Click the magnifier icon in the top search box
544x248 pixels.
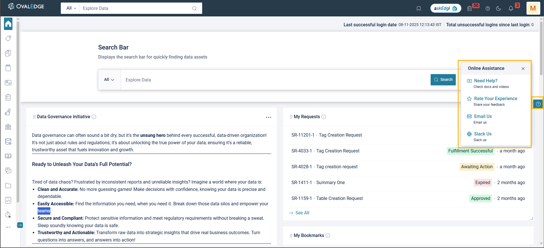tap(195, 8)
